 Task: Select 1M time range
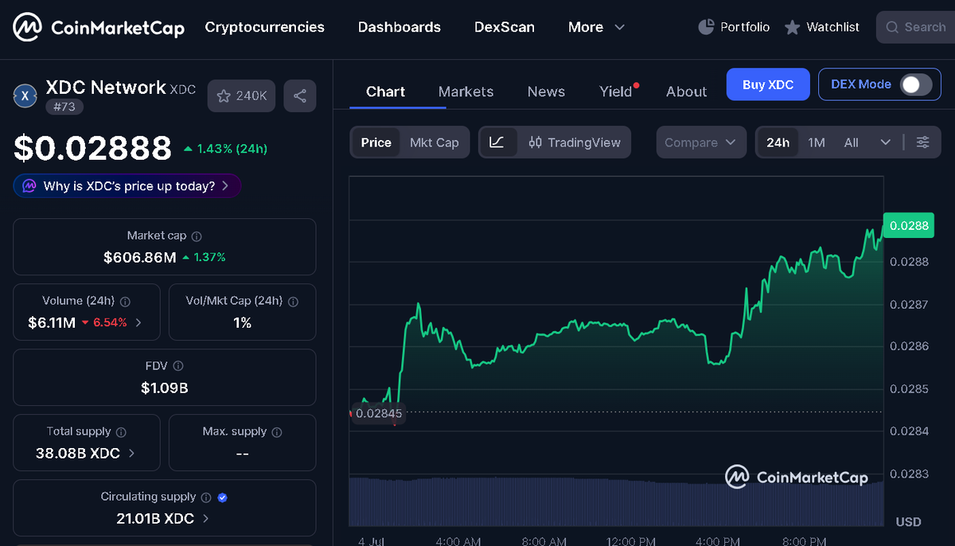coord(817,142)
